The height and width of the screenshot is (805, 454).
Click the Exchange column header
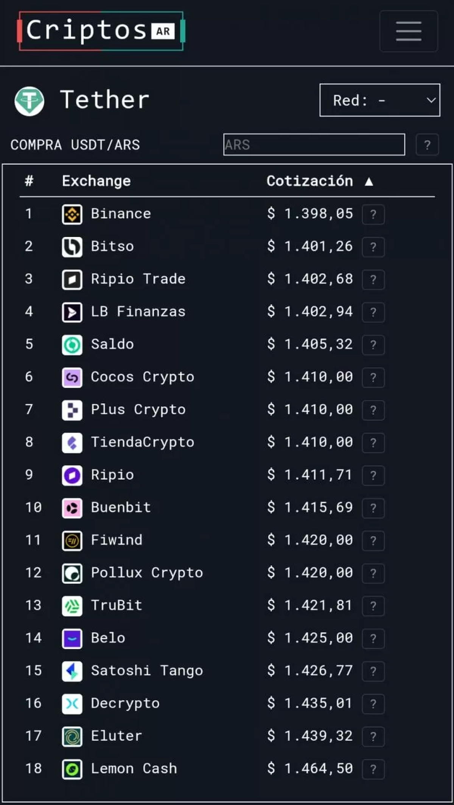click(96, 181)
